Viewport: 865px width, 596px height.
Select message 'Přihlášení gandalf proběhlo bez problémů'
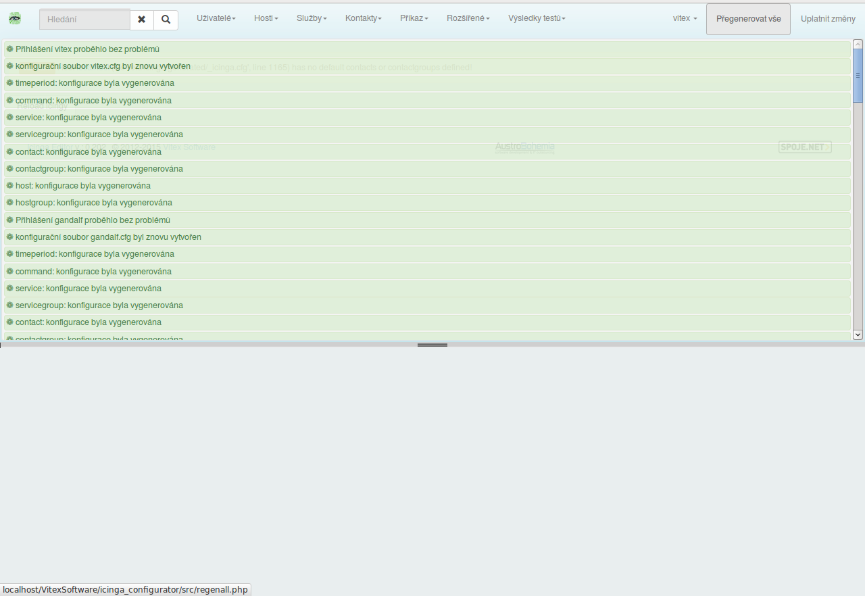pyautogui.click(x=427, y=220)
